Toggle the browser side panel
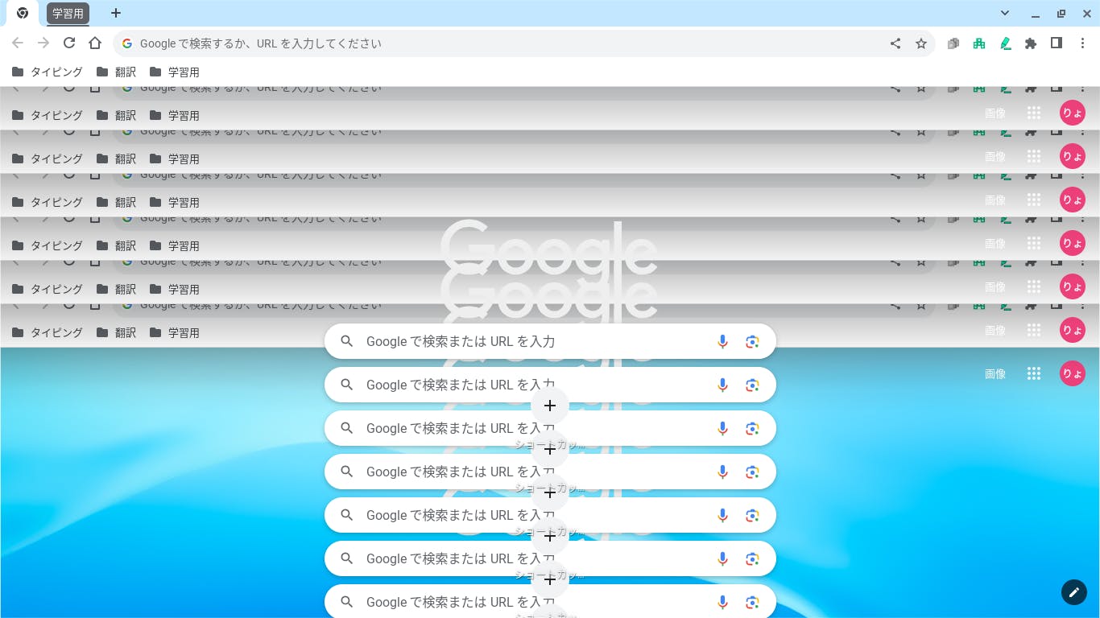The width and height of the screenshot is (1100, 618). [1057, 43]
